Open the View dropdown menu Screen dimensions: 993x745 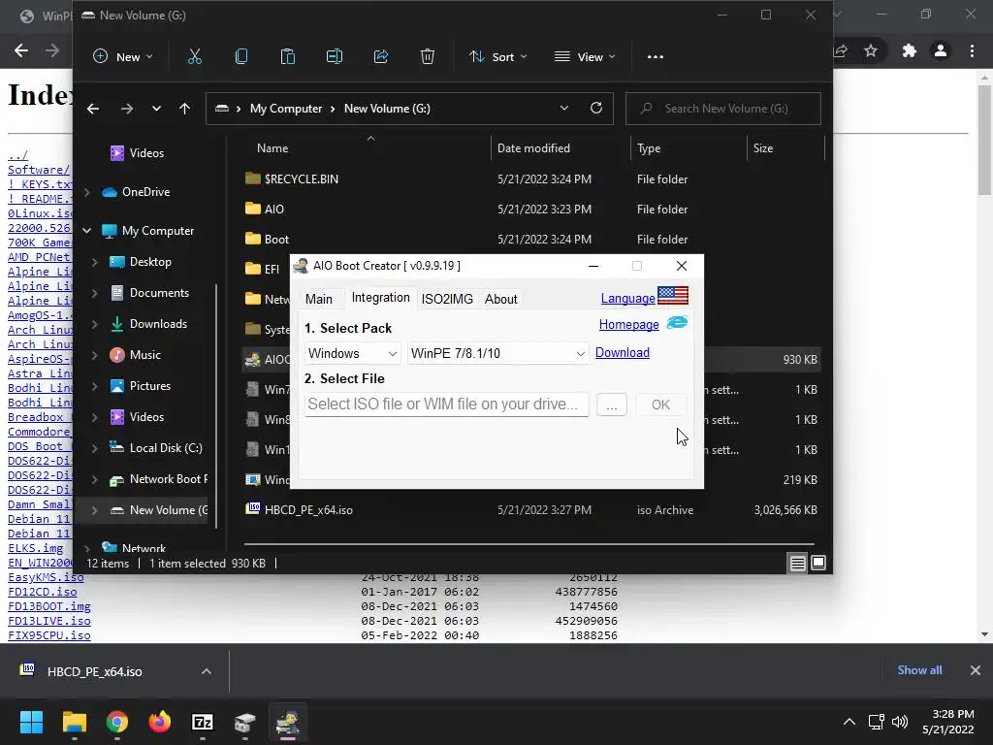(x=585, y=57)
